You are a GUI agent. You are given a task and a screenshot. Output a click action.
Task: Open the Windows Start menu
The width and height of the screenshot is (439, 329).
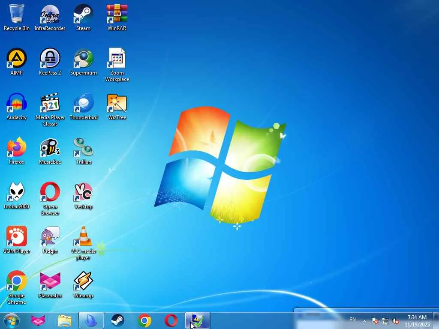tap(12, 320)
